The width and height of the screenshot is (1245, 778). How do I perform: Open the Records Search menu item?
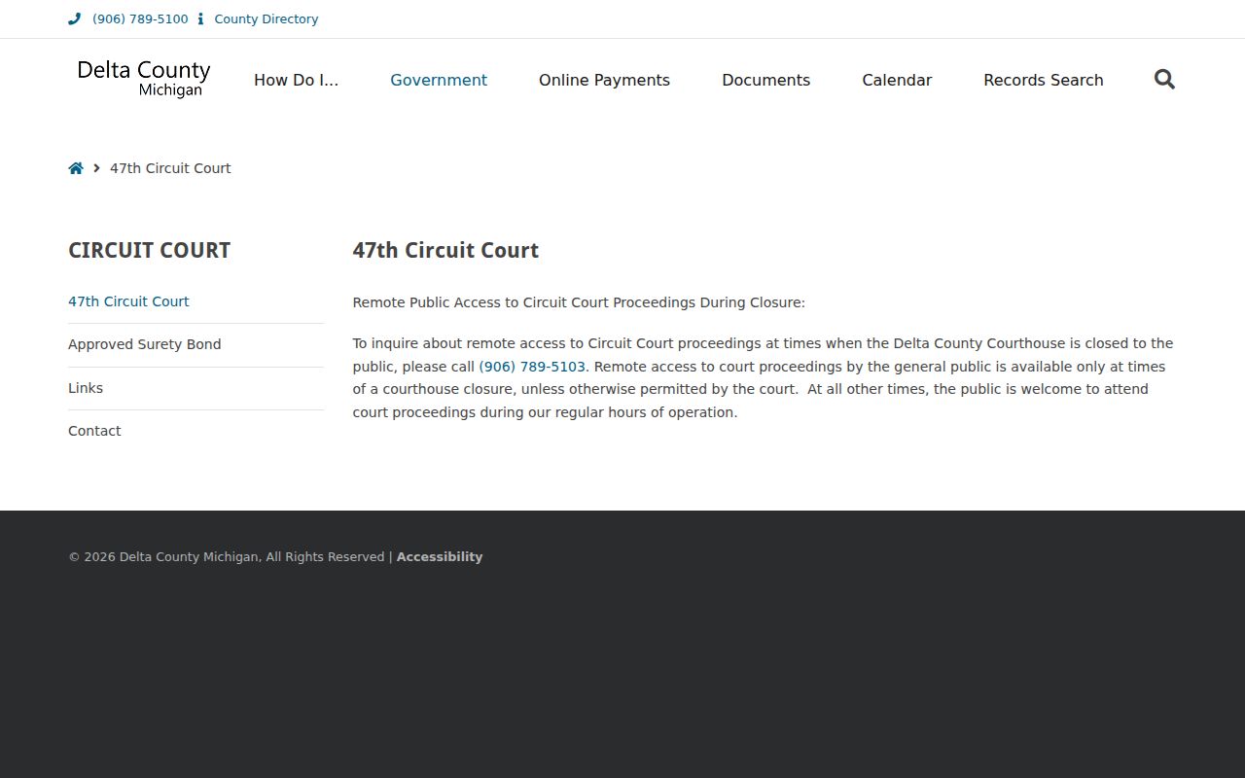1044,80
